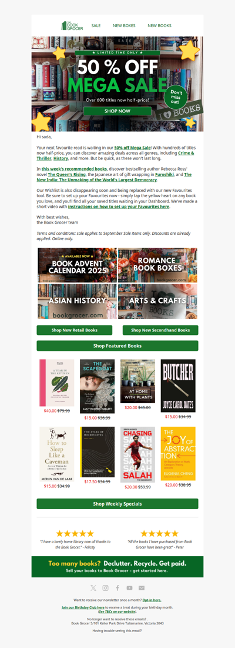Open the Instagram social icon
Image resolution: width=235 pixels, height=648 pixels.
pyautogui.click(x=106, y=587)
